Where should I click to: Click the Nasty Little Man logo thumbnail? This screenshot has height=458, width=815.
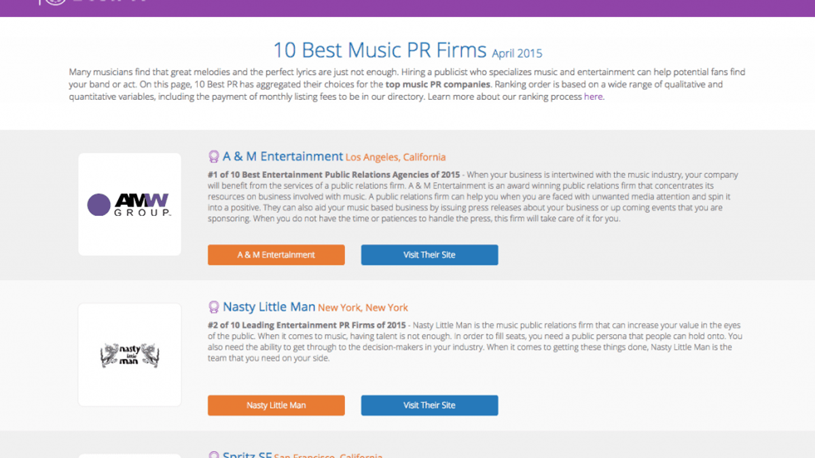[130, 355]
